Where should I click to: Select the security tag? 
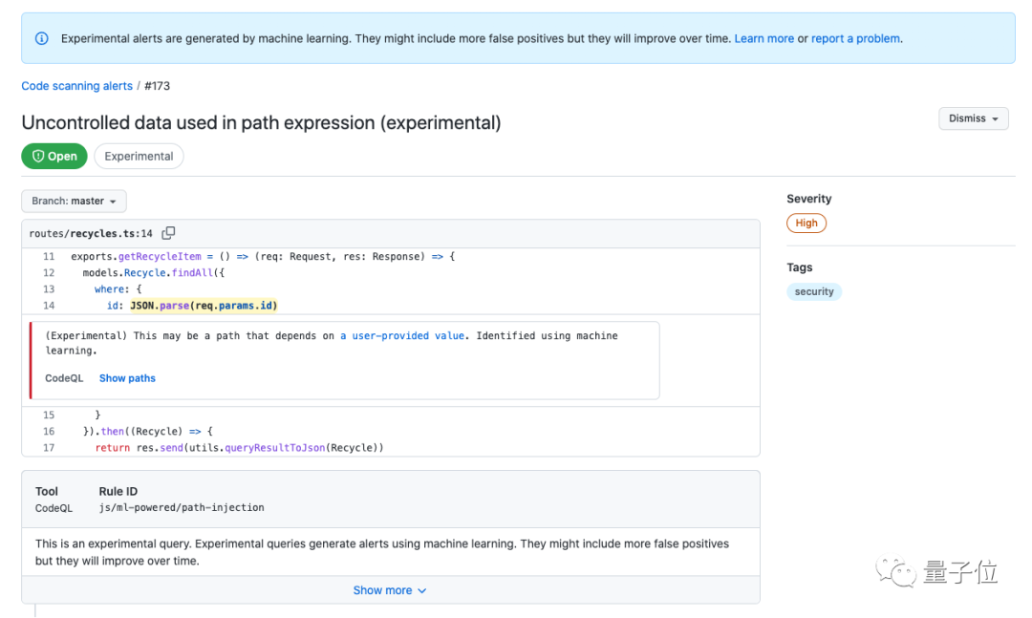[x=814, y=292]
